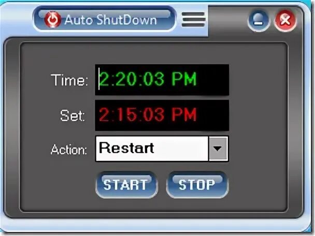Select PM in the red Set time field
Image resolution: width=315 pixels, height=236 pixels.
pyautogui.click(x=184, y=114)
